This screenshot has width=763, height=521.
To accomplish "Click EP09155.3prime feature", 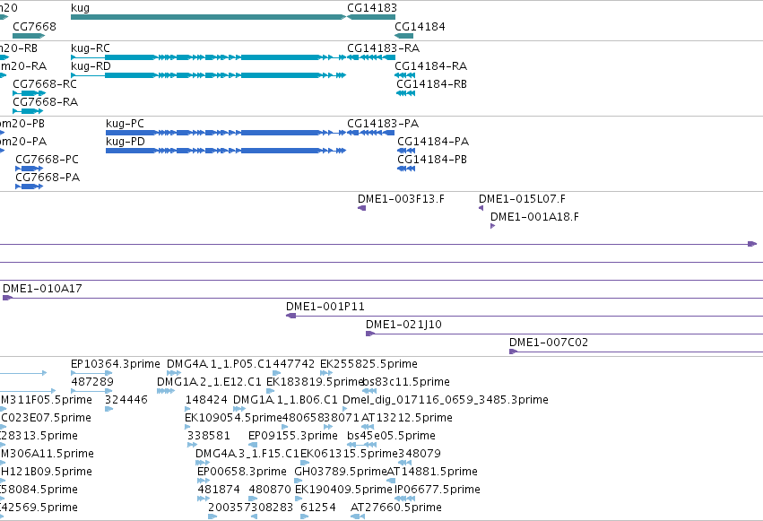I will coord(253,445).
